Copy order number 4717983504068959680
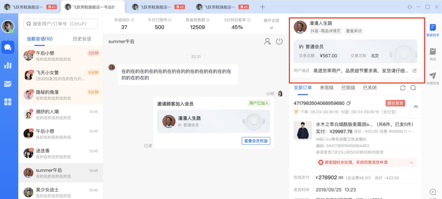442x199 pixels. click(349, 103)
